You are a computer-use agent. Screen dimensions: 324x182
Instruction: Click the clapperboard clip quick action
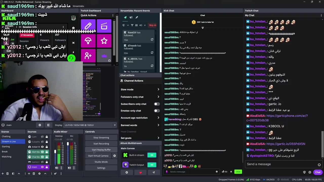point(104,26)
